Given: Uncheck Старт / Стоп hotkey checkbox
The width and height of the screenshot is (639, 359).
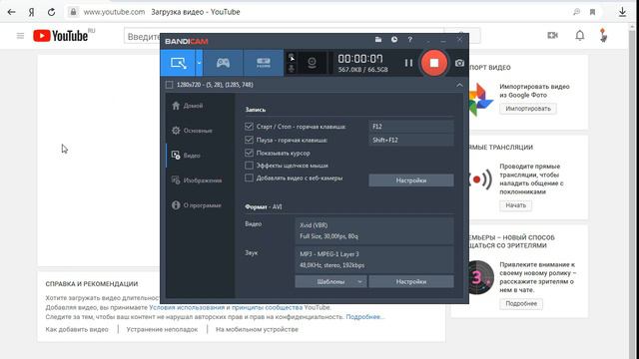Looking at the screenshot, I should pyautogui.click(x=249, y=127).
